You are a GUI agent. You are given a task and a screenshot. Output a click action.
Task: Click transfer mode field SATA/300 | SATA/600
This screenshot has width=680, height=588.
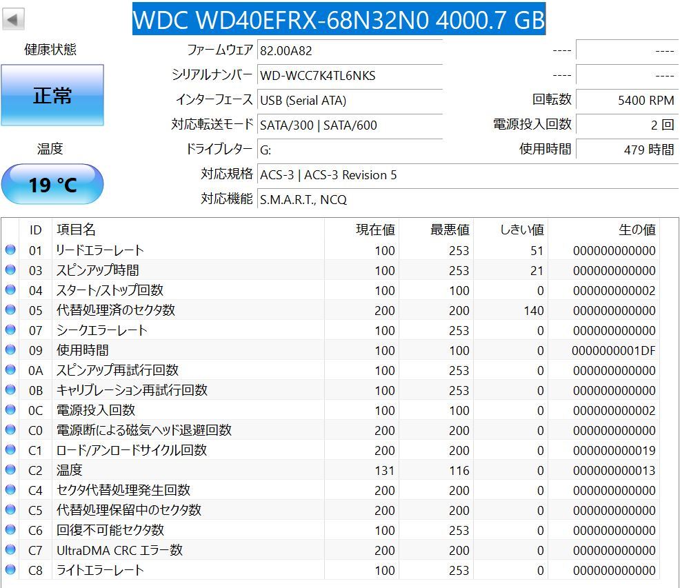tap(350, 125)
